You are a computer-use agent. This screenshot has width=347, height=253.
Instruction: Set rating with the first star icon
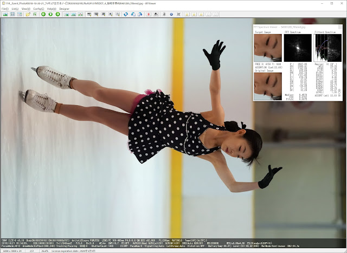(x=187, y=14)
